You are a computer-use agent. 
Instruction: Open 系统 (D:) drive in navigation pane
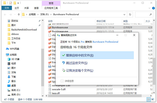(16, 94)
